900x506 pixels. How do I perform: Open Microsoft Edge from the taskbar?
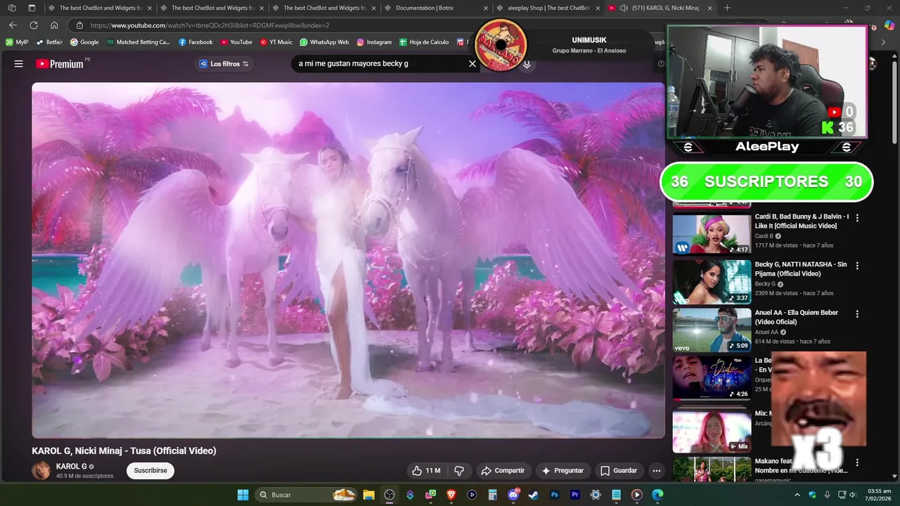tap(657, 495)
